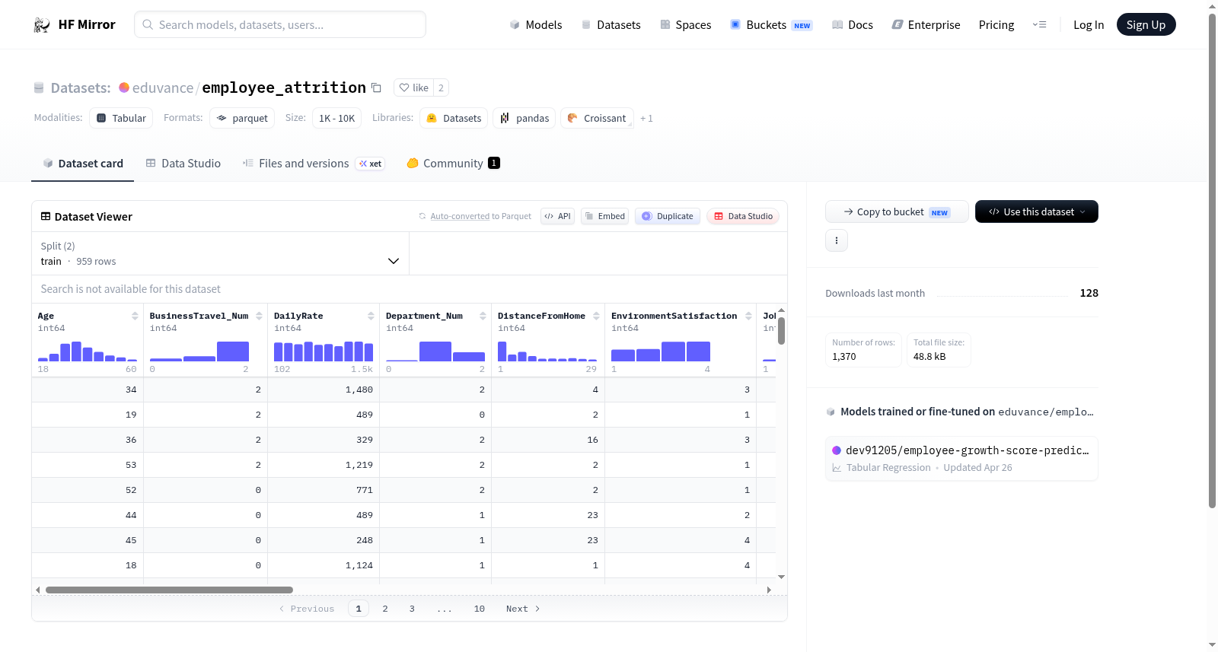Open Docs in the navigation
Viewport: 1218px width, 652px height.
853,25
